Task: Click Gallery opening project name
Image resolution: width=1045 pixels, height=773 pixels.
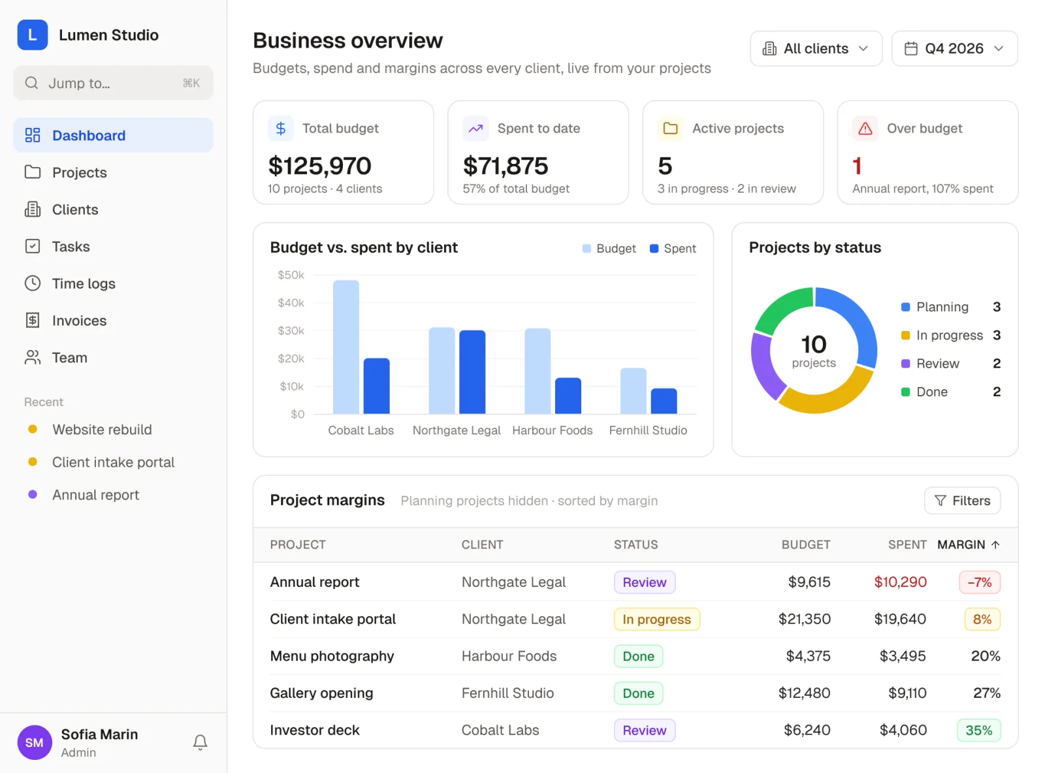Action: click(x=321, y=693)
